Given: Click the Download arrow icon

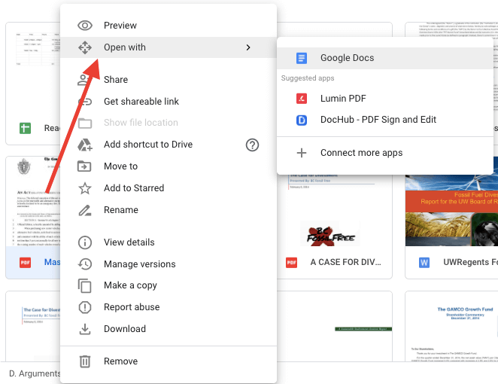Looking at the screenshot, I should 86,329.
